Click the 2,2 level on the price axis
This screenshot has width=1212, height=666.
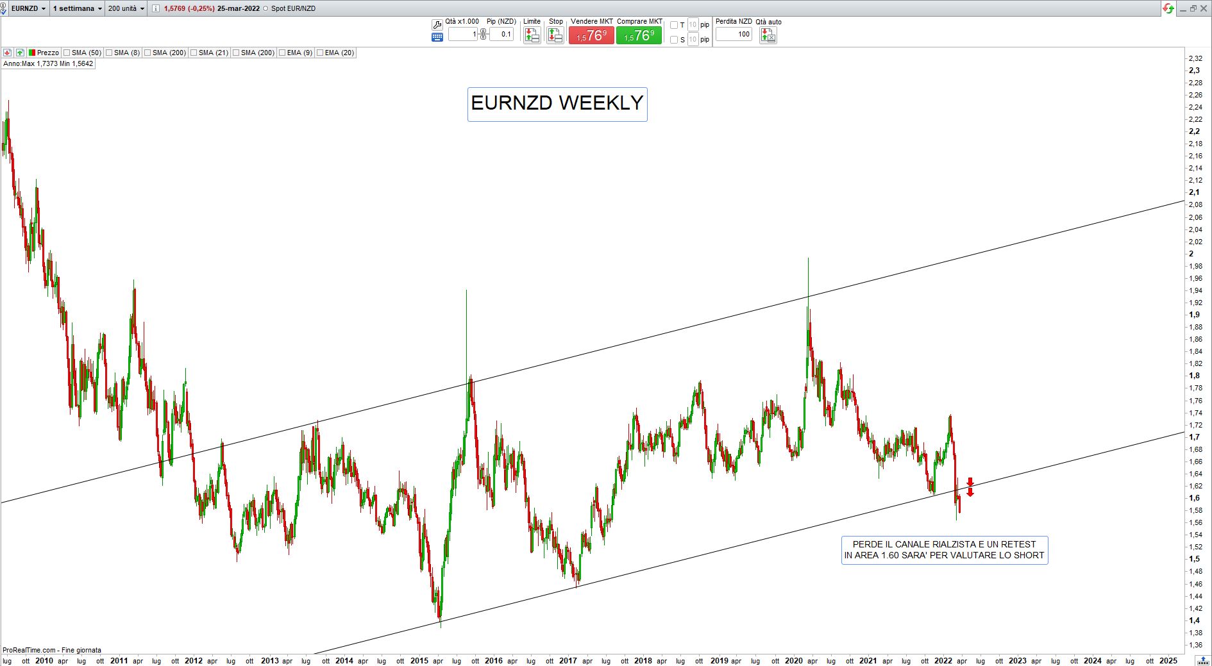point(1194,131)
